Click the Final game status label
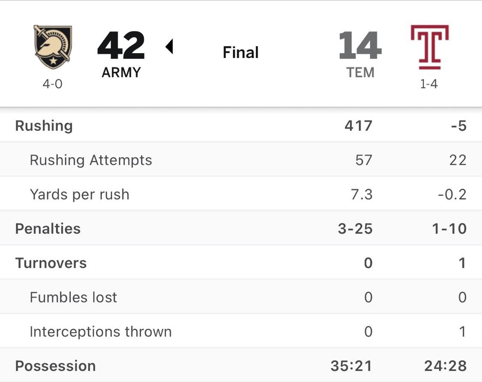Image resolution: width=482 pixels, height=382 pixels. point(241,53)
